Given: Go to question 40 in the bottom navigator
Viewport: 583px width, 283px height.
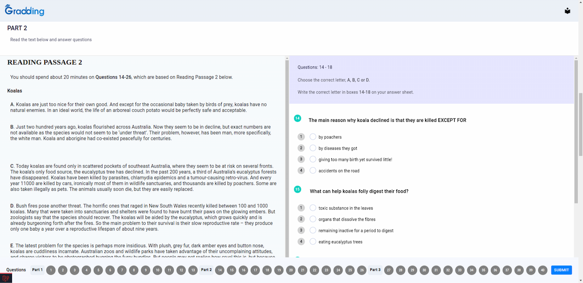Looking at the screenshot, I should 543,270.
